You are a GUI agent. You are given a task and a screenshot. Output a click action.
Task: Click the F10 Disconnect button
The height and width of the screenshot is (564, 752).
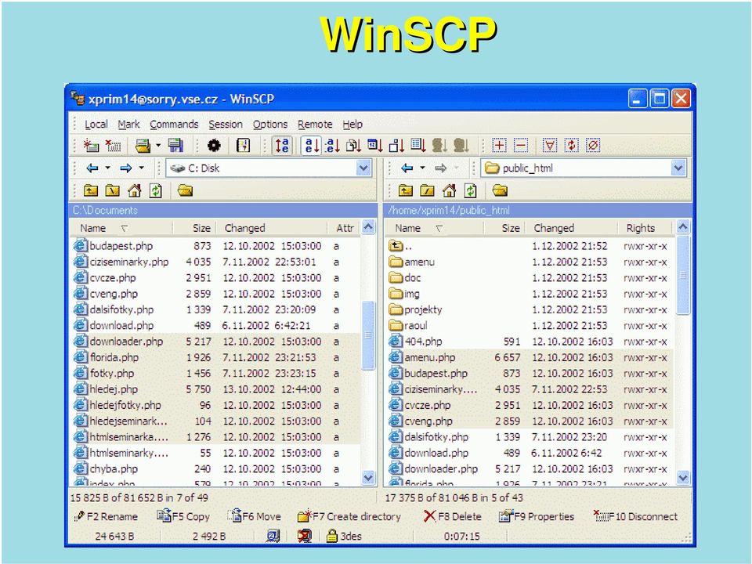(x=635, y=516)
